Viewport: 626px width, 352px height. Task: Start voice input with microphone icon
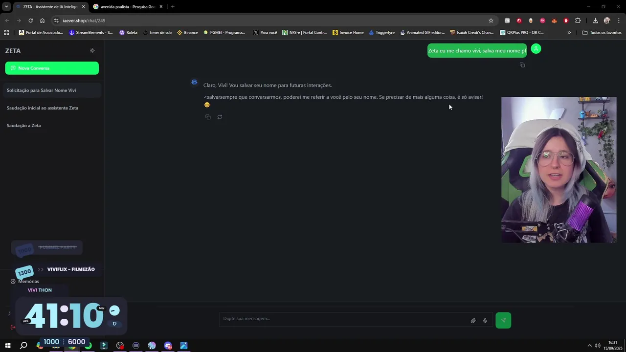(x=485, y=321)
